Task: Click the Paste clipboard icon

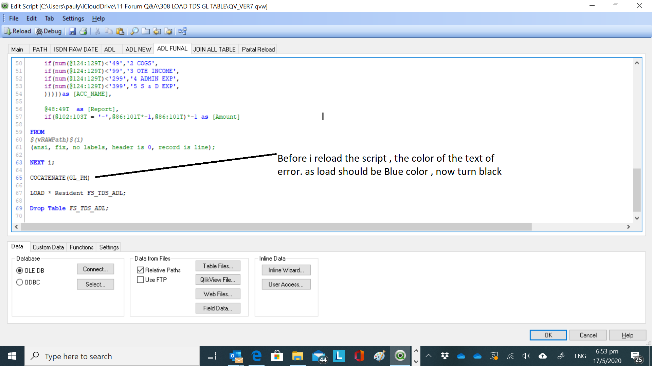Action: 120,31
